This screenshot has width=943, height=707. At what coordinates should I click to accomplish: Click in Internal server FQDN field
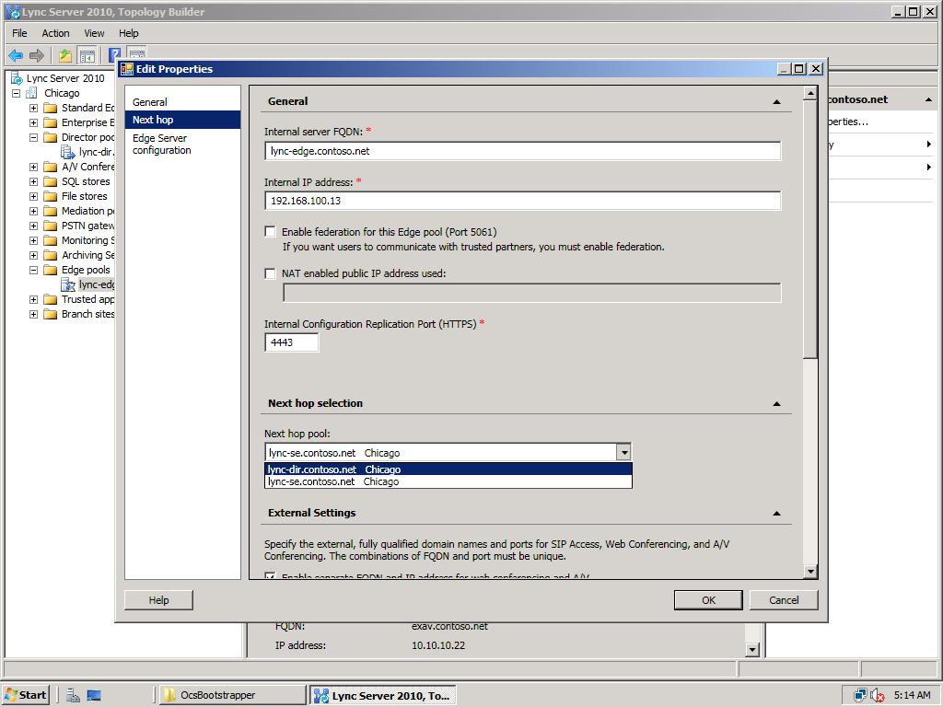coord(523,151)
